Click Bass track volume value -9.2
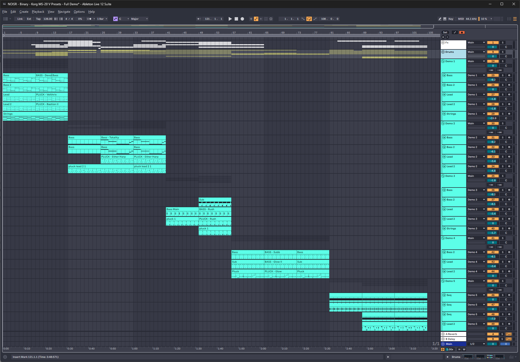Viewport: 520px width, 362px height. click(493, 80)
